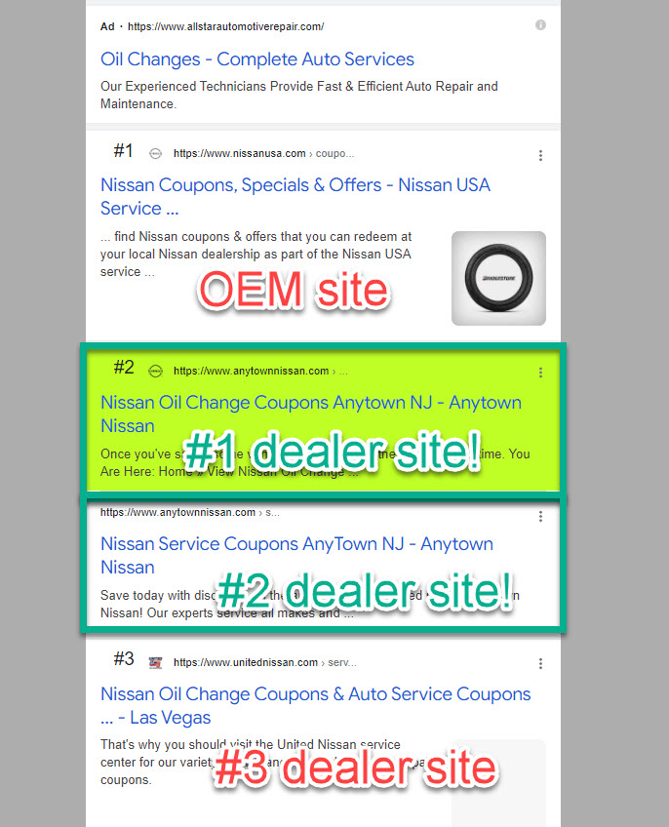Open more options for unitednissan.com result
Viewport: 669px width, 827px height.
[x=540, y=663]
